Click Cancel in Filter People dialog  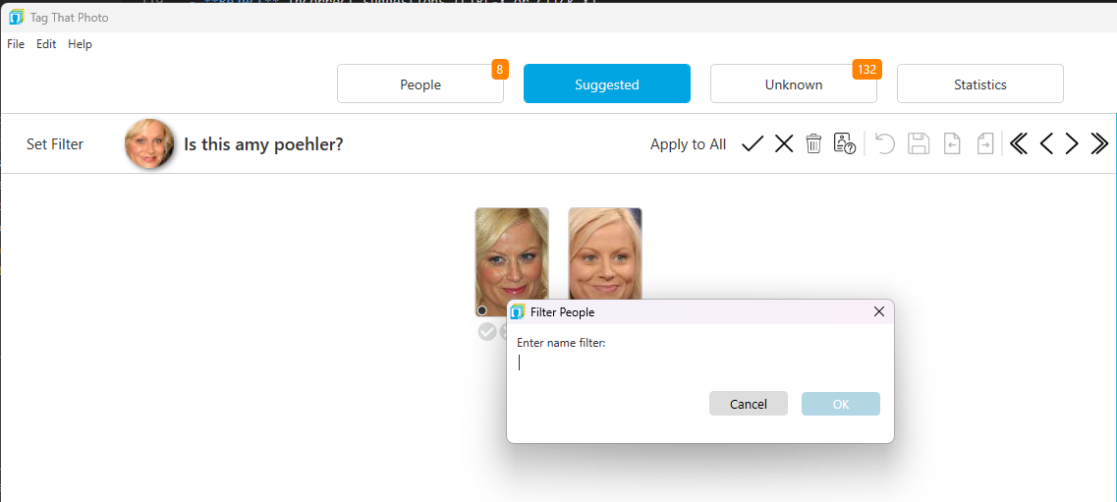click(x=748, y=404)
